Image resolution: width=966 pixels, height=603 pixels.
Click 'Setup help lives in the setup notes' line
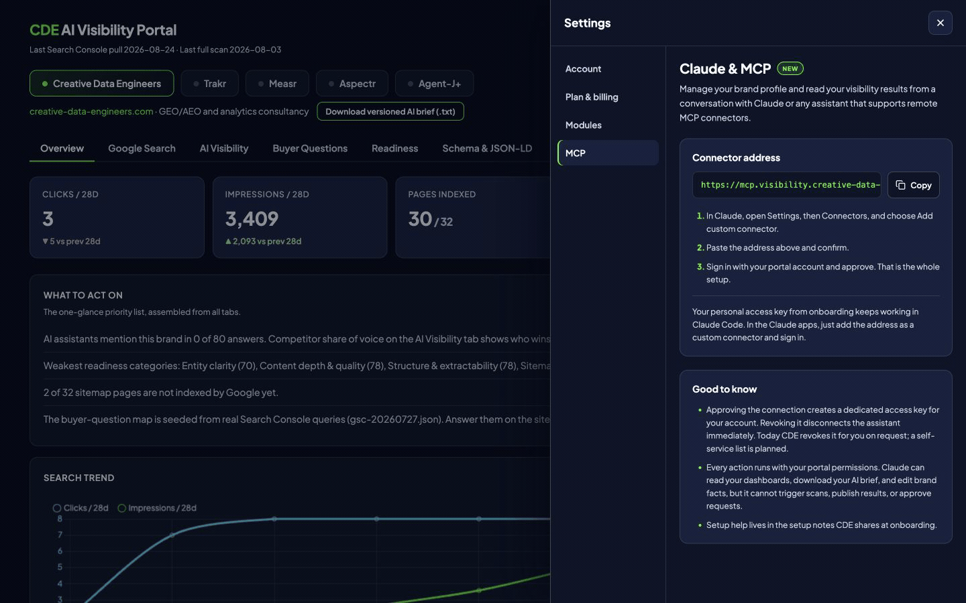coord(822,525)
